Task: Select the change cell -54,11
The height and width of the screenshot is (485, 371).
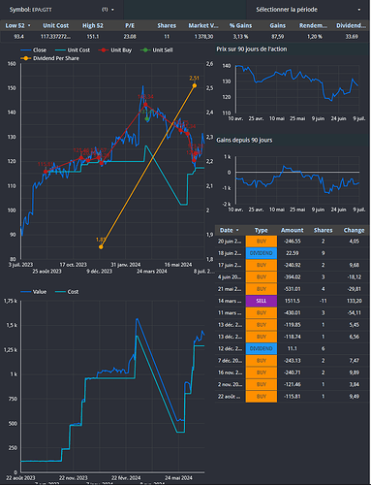Action: (x=355, y=313)
